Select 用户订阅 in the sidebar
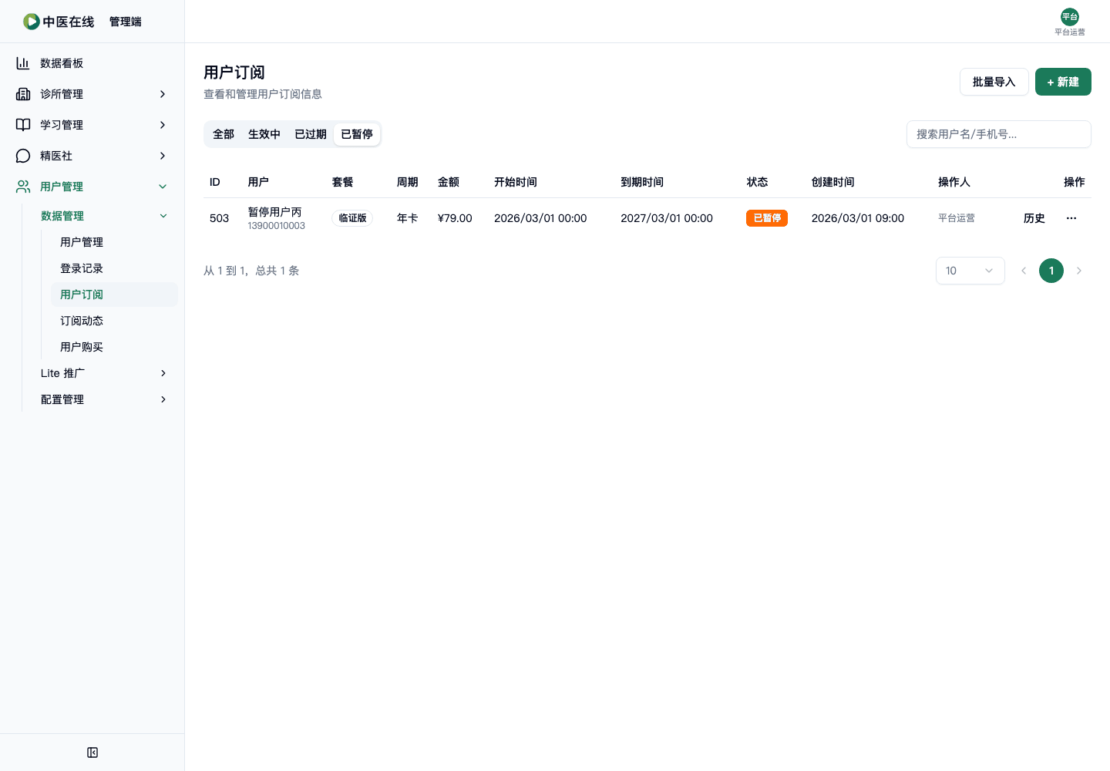This screenshot has height=771, width=1110. click(x=114, y=295)
